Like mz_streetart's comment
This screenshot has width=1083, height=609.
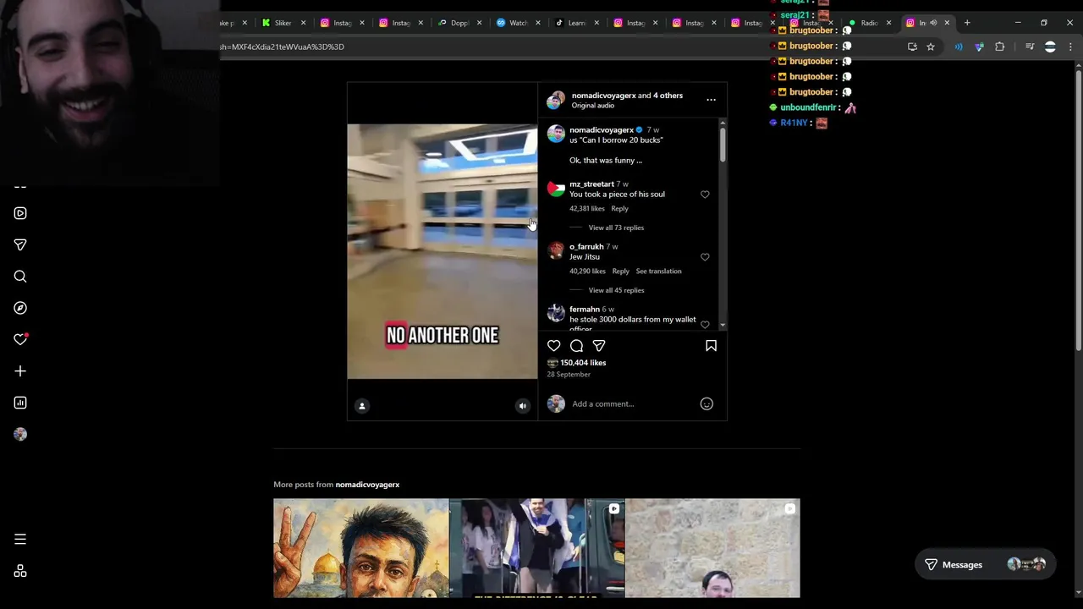(x=705, y=195)
